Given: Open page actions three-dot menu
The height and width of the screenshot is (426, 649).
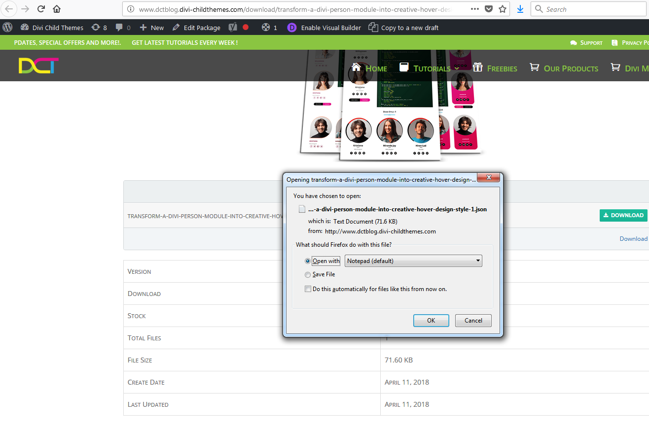Looking at the screenshot, I should point(474,9).
